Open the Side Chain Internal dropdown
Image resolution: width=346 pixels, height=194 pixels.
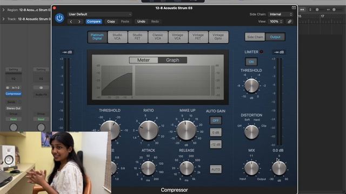pyautogui.click(x=281, y=15)
